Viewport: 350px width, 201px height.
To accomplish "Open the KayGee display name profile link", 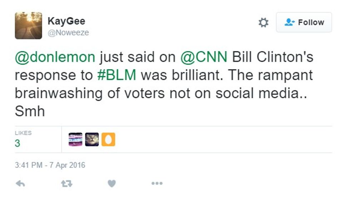I will point(66,21).
